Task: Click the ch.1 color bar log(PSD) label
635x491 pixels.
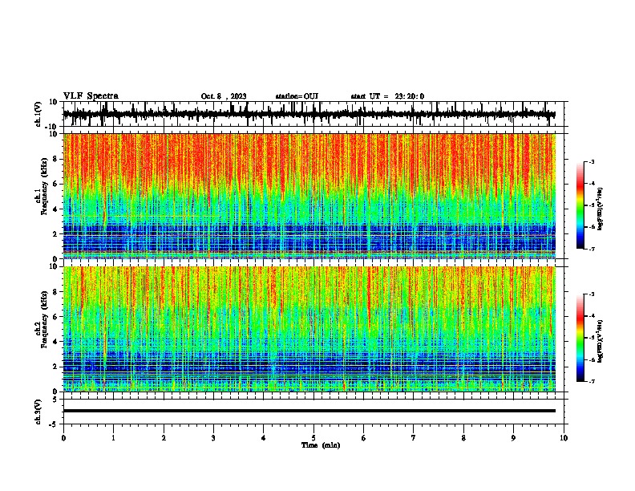Action: 600,209
